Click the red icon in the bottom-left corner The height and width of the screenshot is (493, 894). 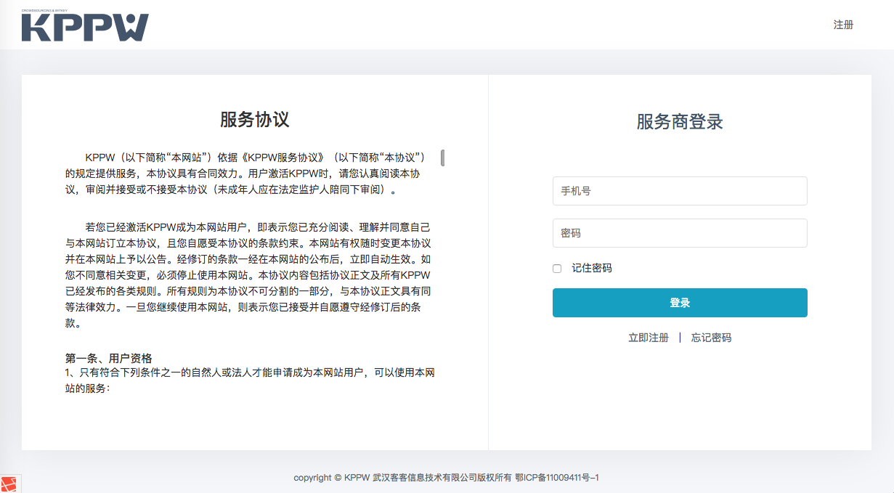click(9, 484)
